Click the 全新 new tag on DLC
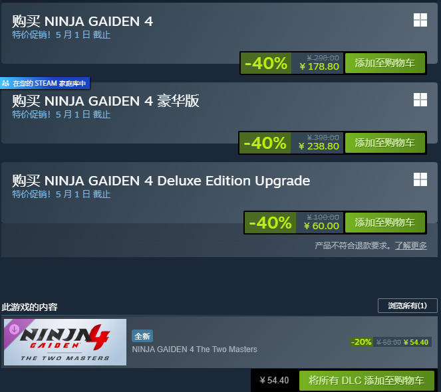The image size is (441, 392). pos(142,336)
